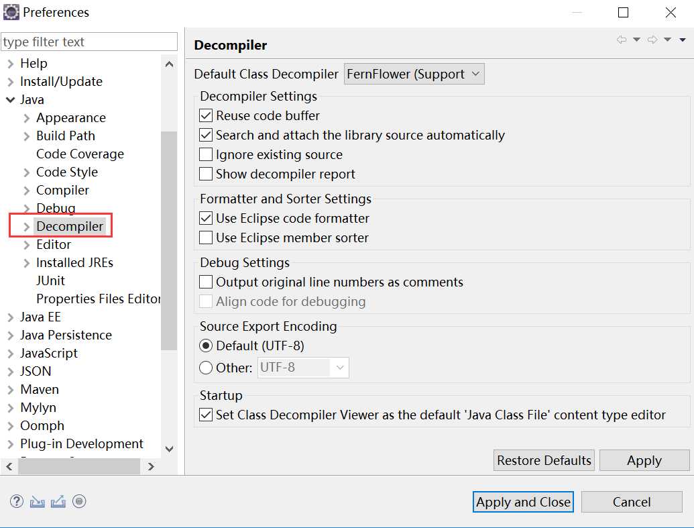Click the Apply and Close button
This screenshot has height=528, width=694.
[523, 502]
